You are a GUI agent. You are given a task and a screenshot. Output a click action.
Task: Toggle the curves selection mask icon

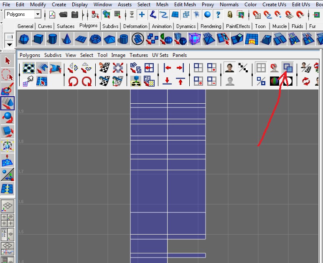click(x=164, y=15)
